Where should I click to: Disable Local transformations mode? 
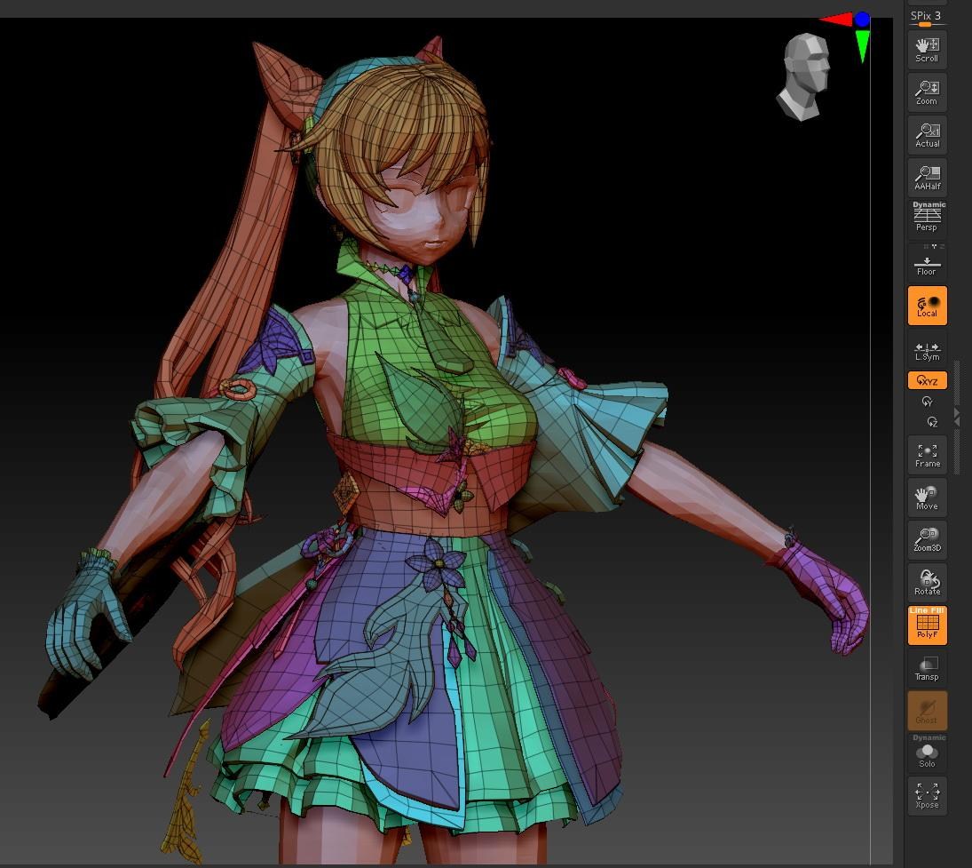tap(927, 306)
